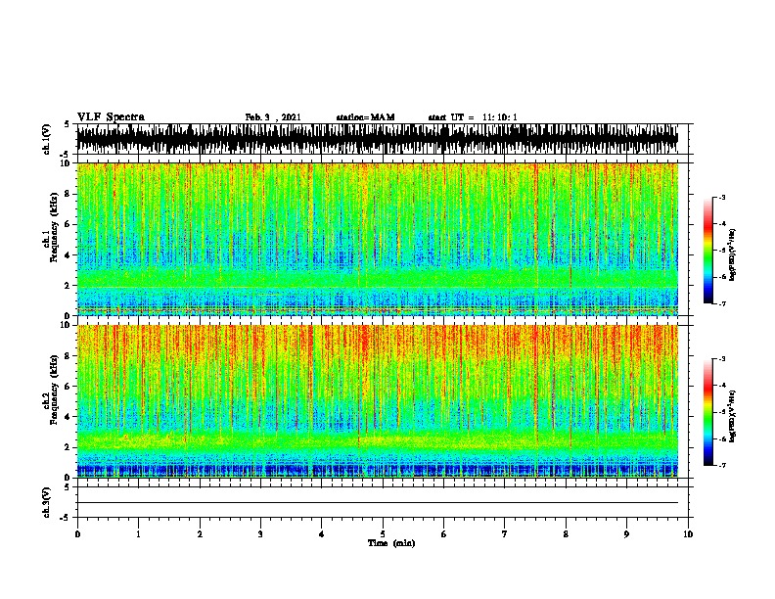Click the "6" kHz tick on ch.1 frequency axis

coord(68,225)
